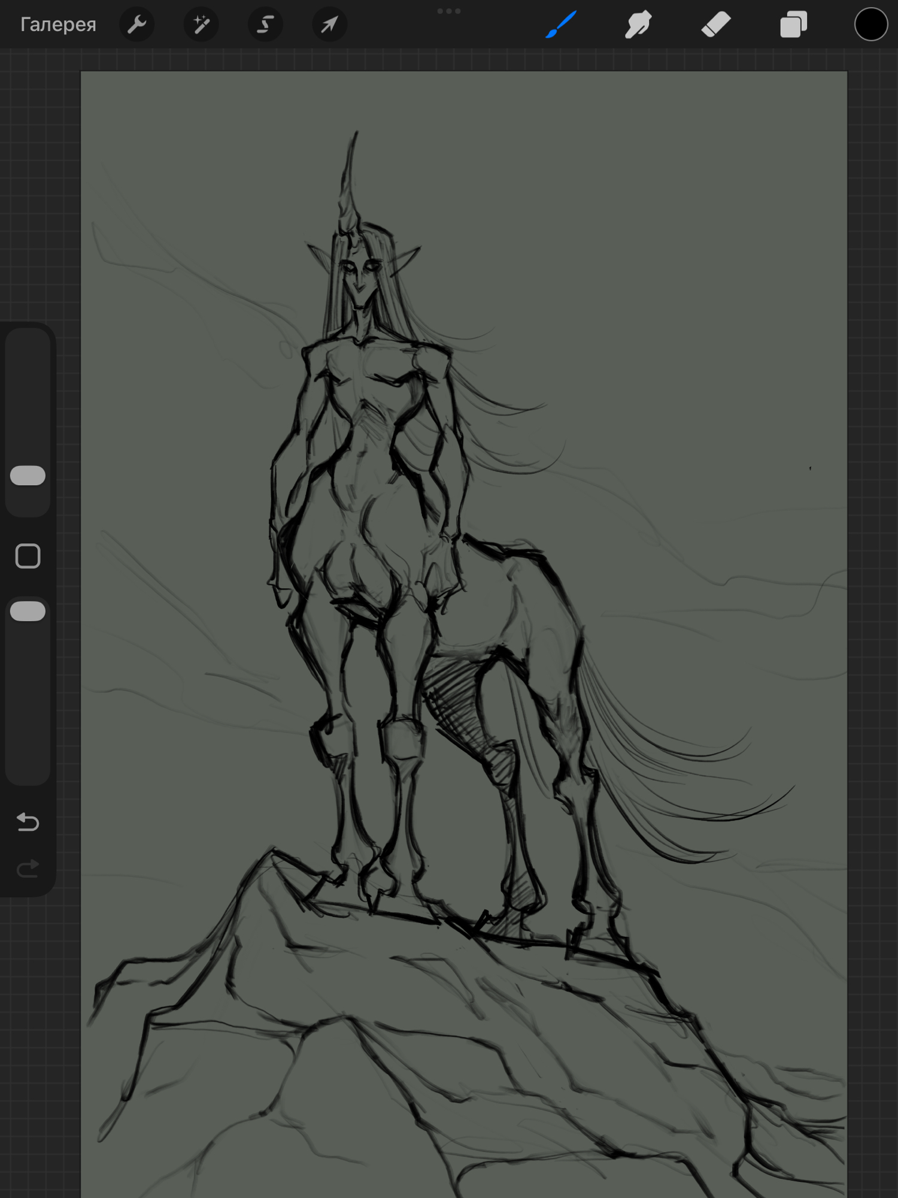
Task: Tap the three-dot multitasking control at top
Action: click(449, 11)
